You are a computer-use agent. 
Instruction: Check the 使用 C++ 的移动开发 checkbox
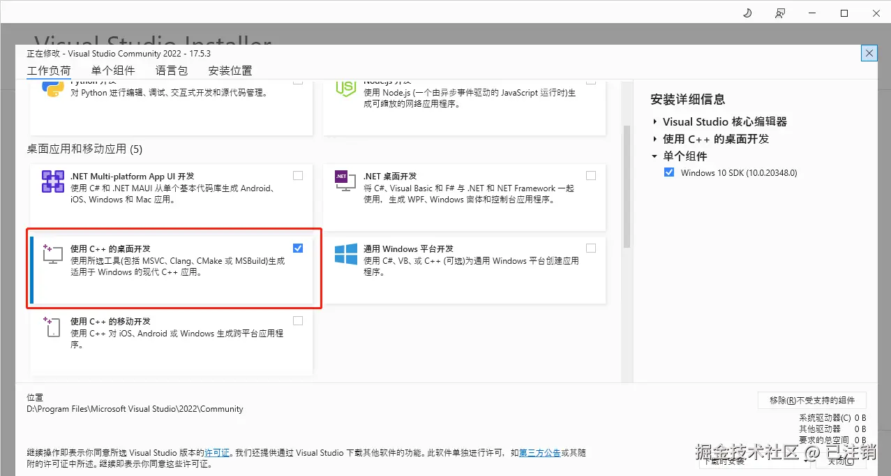pos(298,321)
